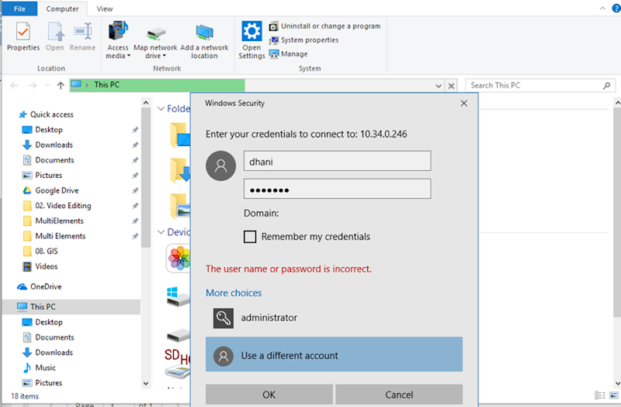Viewport: 621px width, 407px height.
Task: Open Desktop under Quick access
Action: point(43,130)
